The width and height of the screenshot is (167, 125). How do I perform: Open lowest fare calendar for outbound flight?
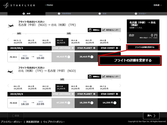pyautogui.click(x=111, y=30)
